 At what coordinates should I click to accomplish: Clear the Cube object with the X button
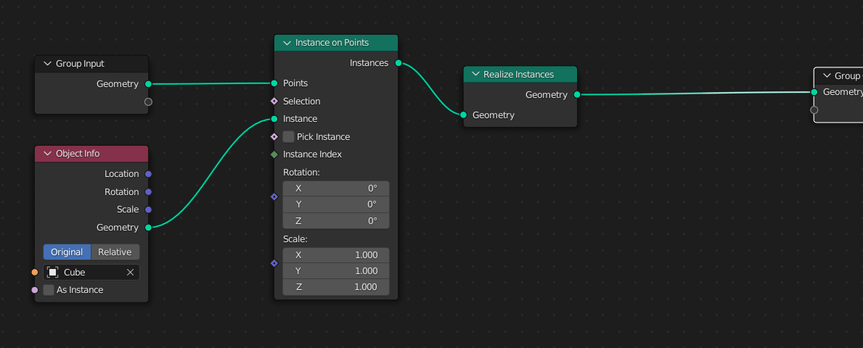131,272
